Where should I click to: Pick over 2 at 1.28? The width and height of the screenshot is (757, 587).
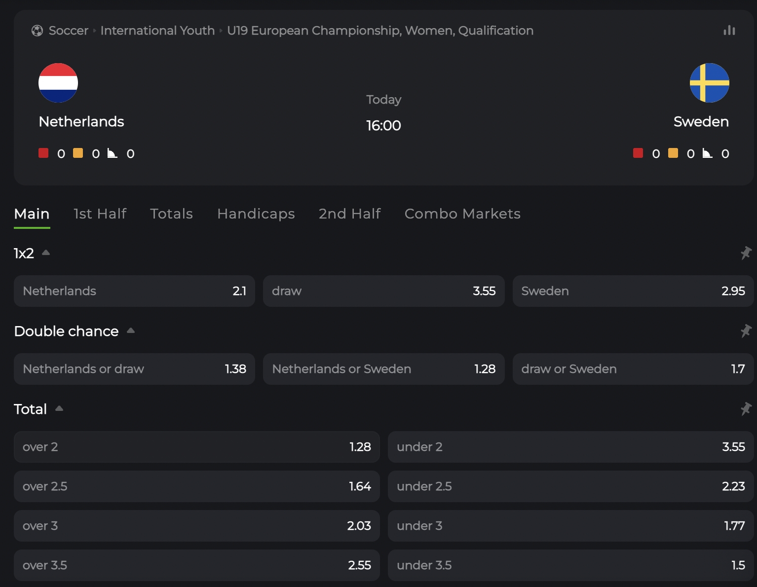pyautogui.click(x=196, y=447)
